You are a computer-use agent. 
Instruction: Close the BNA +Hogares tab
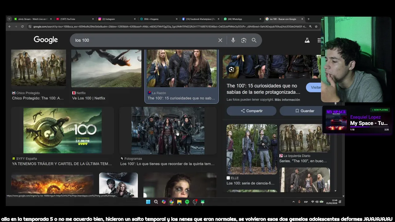pos(177,19)
